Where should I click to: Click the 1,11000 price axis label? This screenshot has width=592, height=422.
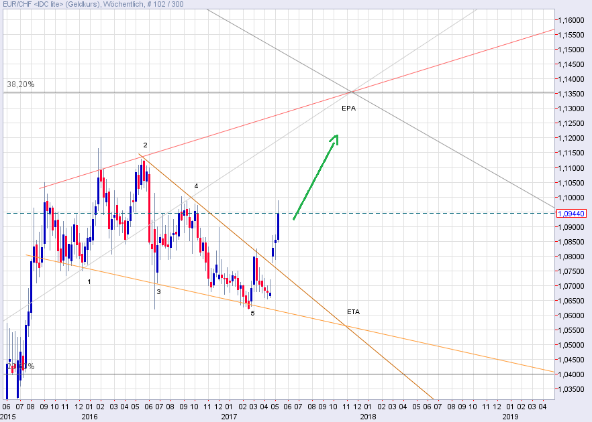coord(571,168)
